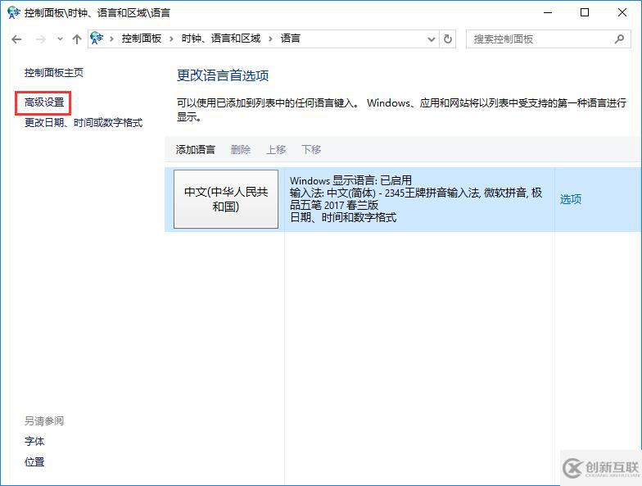The image size is (642, 486).
Task: Expand chevron after 时钟、语言和区域 breadcrumb
Action: click(x=270, y=39)
